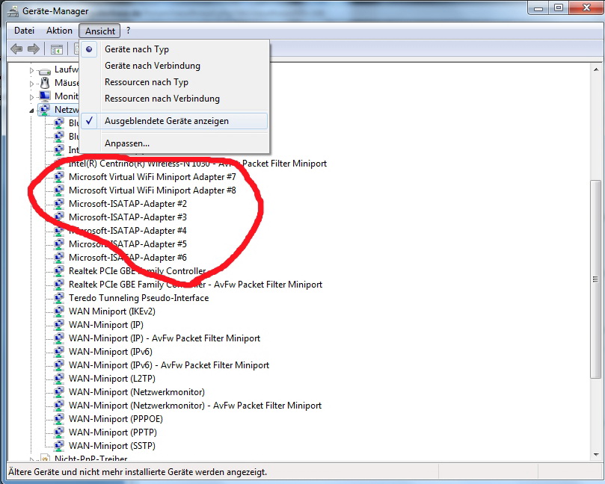Open the ? help menu

128,31
